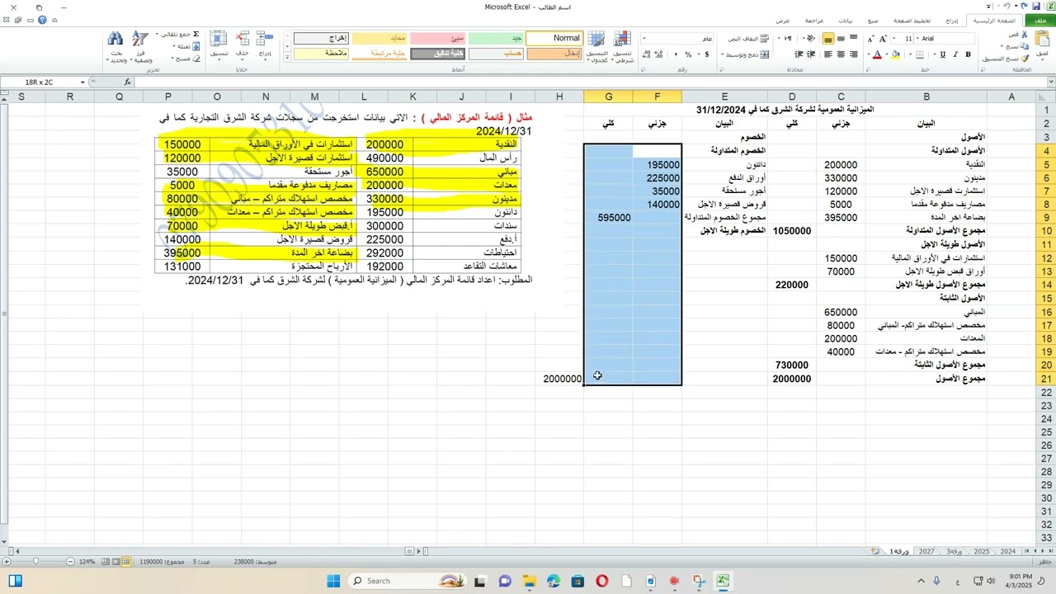1056x594 pixels.
Task: Click the zoom slider handle
Action: pos(35,561)
